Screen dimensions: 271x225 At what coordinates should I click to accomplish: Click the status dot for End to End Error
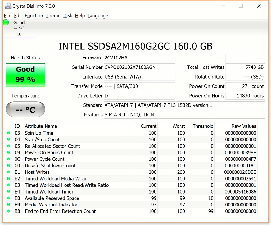[x=8, y=211]
